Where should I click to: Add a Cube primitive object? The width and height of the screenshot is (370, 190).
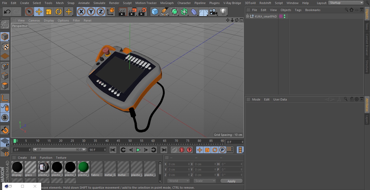[x=155, y=12]
